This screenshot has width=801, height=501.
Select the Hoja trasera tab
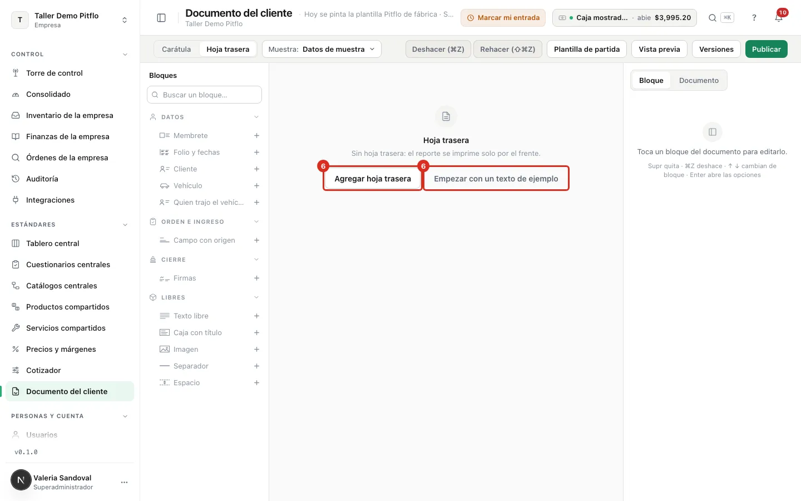point(228,49)
